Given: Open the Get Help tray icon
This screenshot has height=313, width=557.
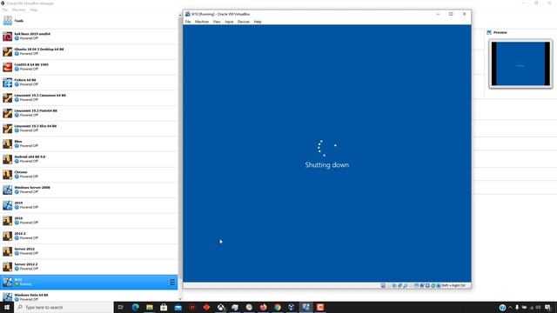Looking at the screenshot, I should click(502, 307).
